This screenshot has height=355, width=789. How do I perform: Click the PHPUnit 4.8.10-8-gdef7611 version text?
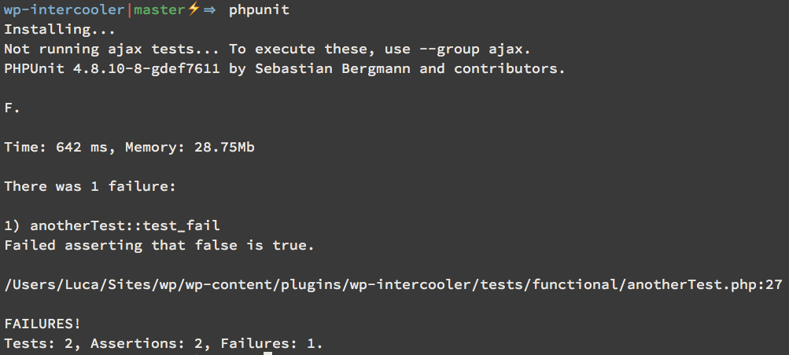pyautogui.click(x=112, y=69)
